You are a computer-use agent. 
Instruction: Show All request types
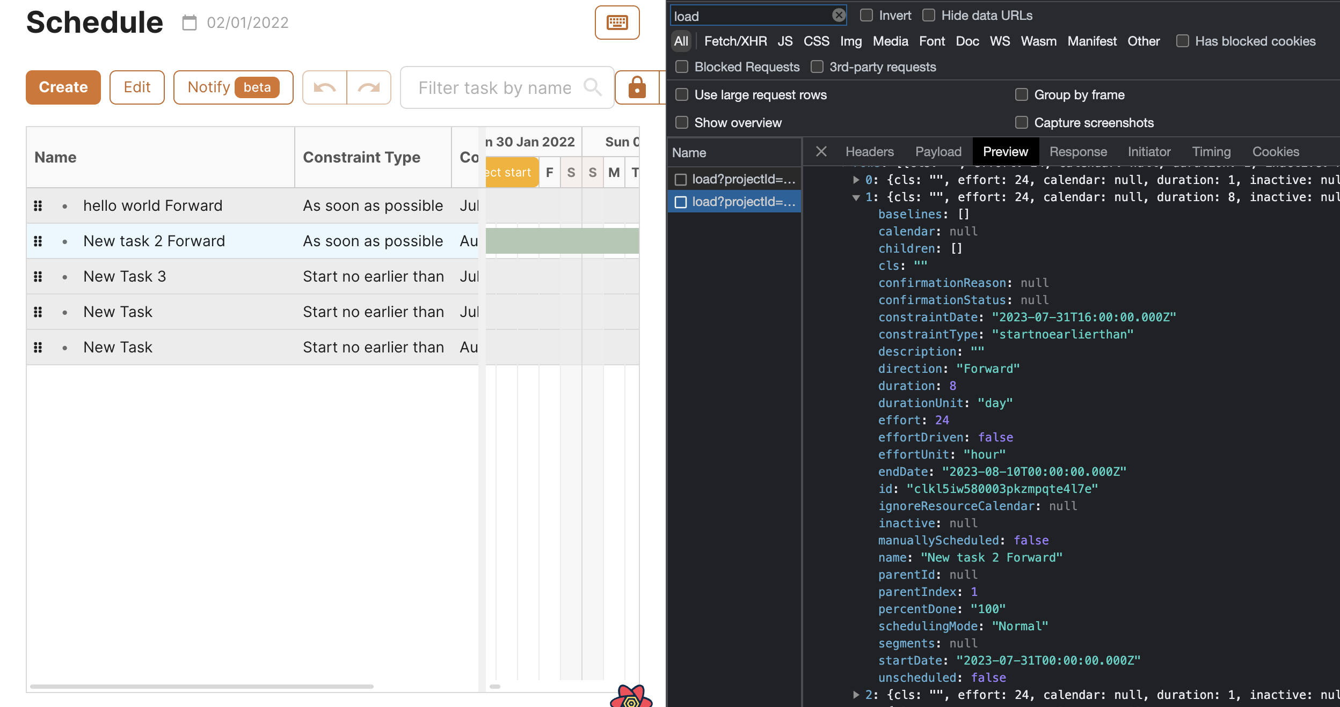click(x=681, y=41)
